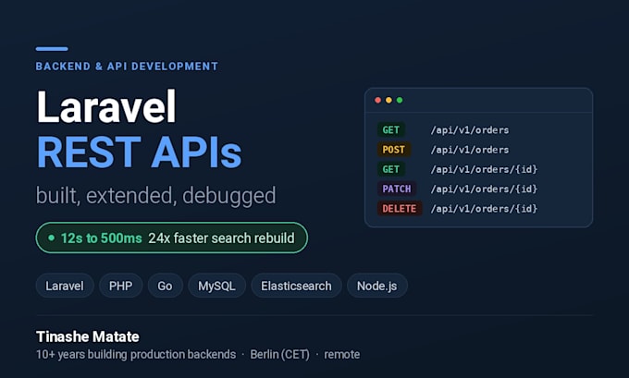Viewport: 629px width, 378px height.
Task: Click the blue 'REST APIs' title
Action: tap(139, 152)
